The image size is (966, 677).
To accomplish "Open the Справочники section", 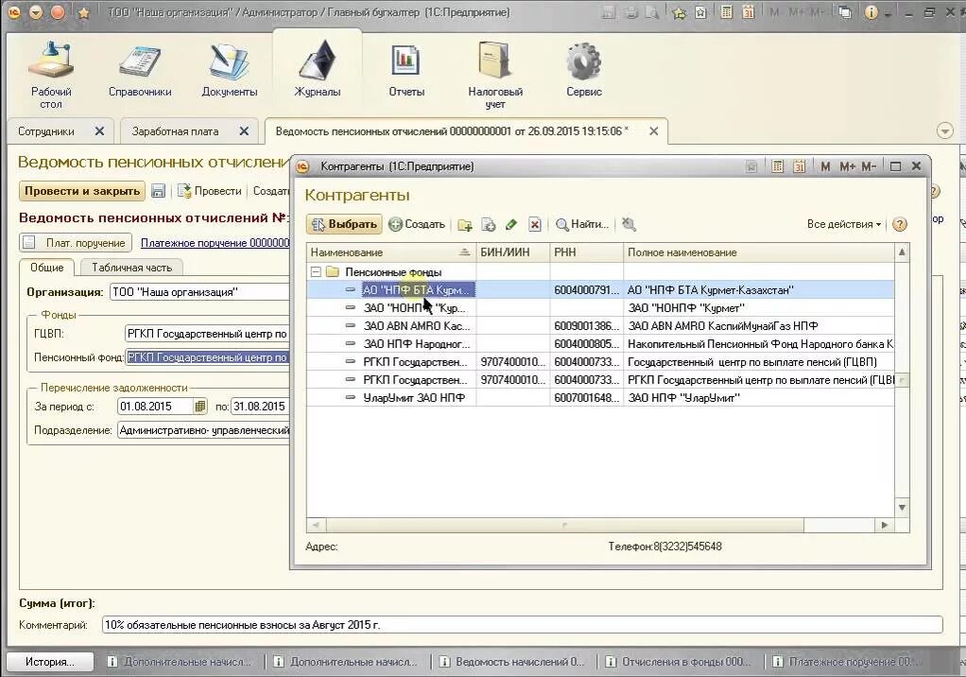I will pos(140,71).
